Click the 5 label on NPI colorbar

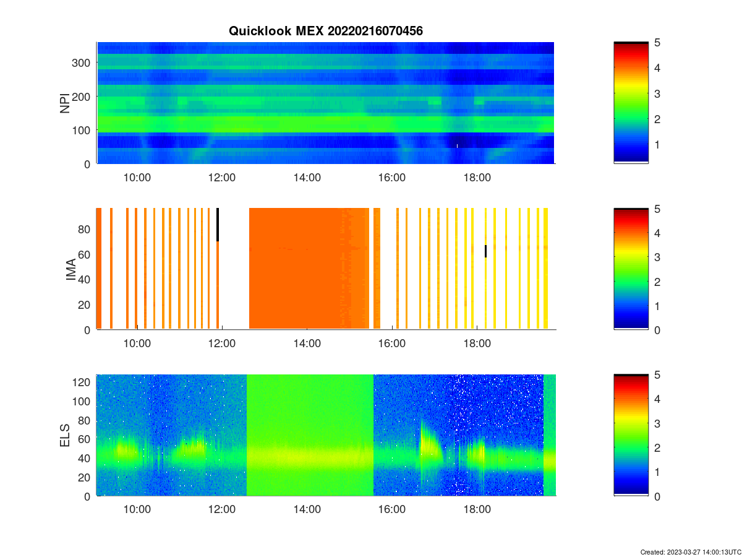(x=658, y=43)
